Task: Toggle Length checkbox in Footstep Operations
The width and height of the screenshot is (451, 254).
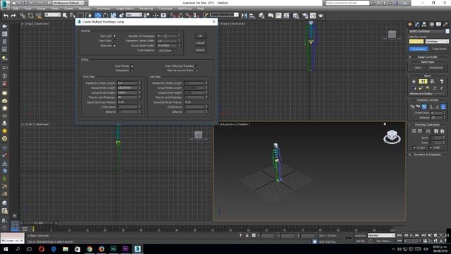Action: (x=414, y=147)
